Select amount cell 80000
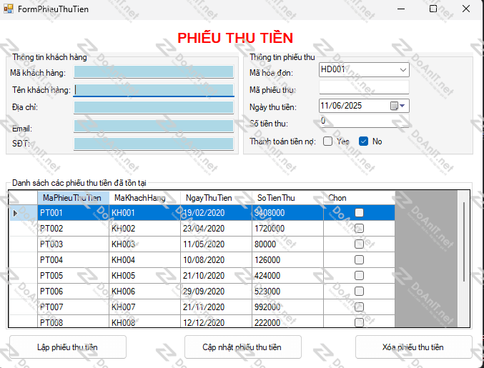Image resolution: width=484 pixels, height=368 pixels. click(287, 244)
